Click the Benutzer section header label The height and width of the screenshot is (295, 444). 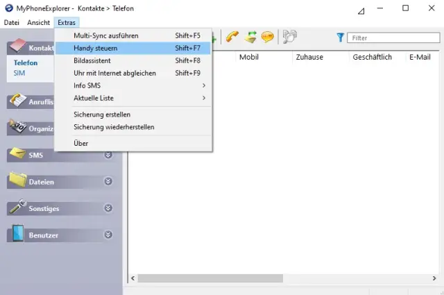point(44,235)
